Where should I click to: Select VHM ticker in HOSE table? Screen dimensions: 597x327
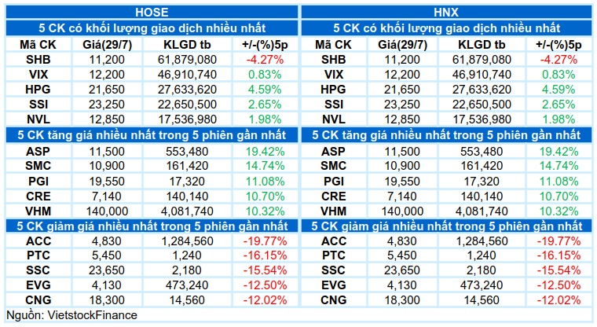pyautogui.click(x=38, y=211)
